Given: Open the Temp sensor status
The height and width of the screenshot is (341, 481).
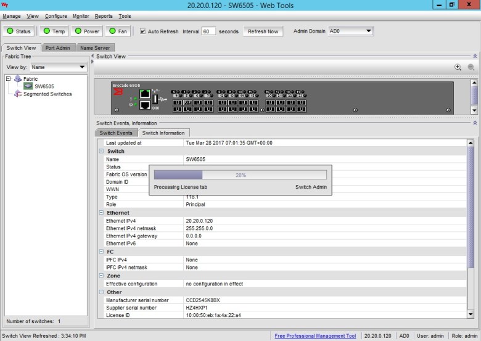Looking at the screenshot, I should [x=54, y=31].
